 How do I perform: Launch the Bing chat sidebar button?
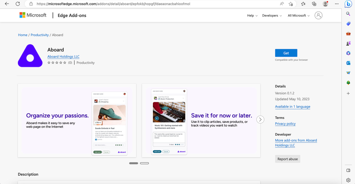pos(348,4)
